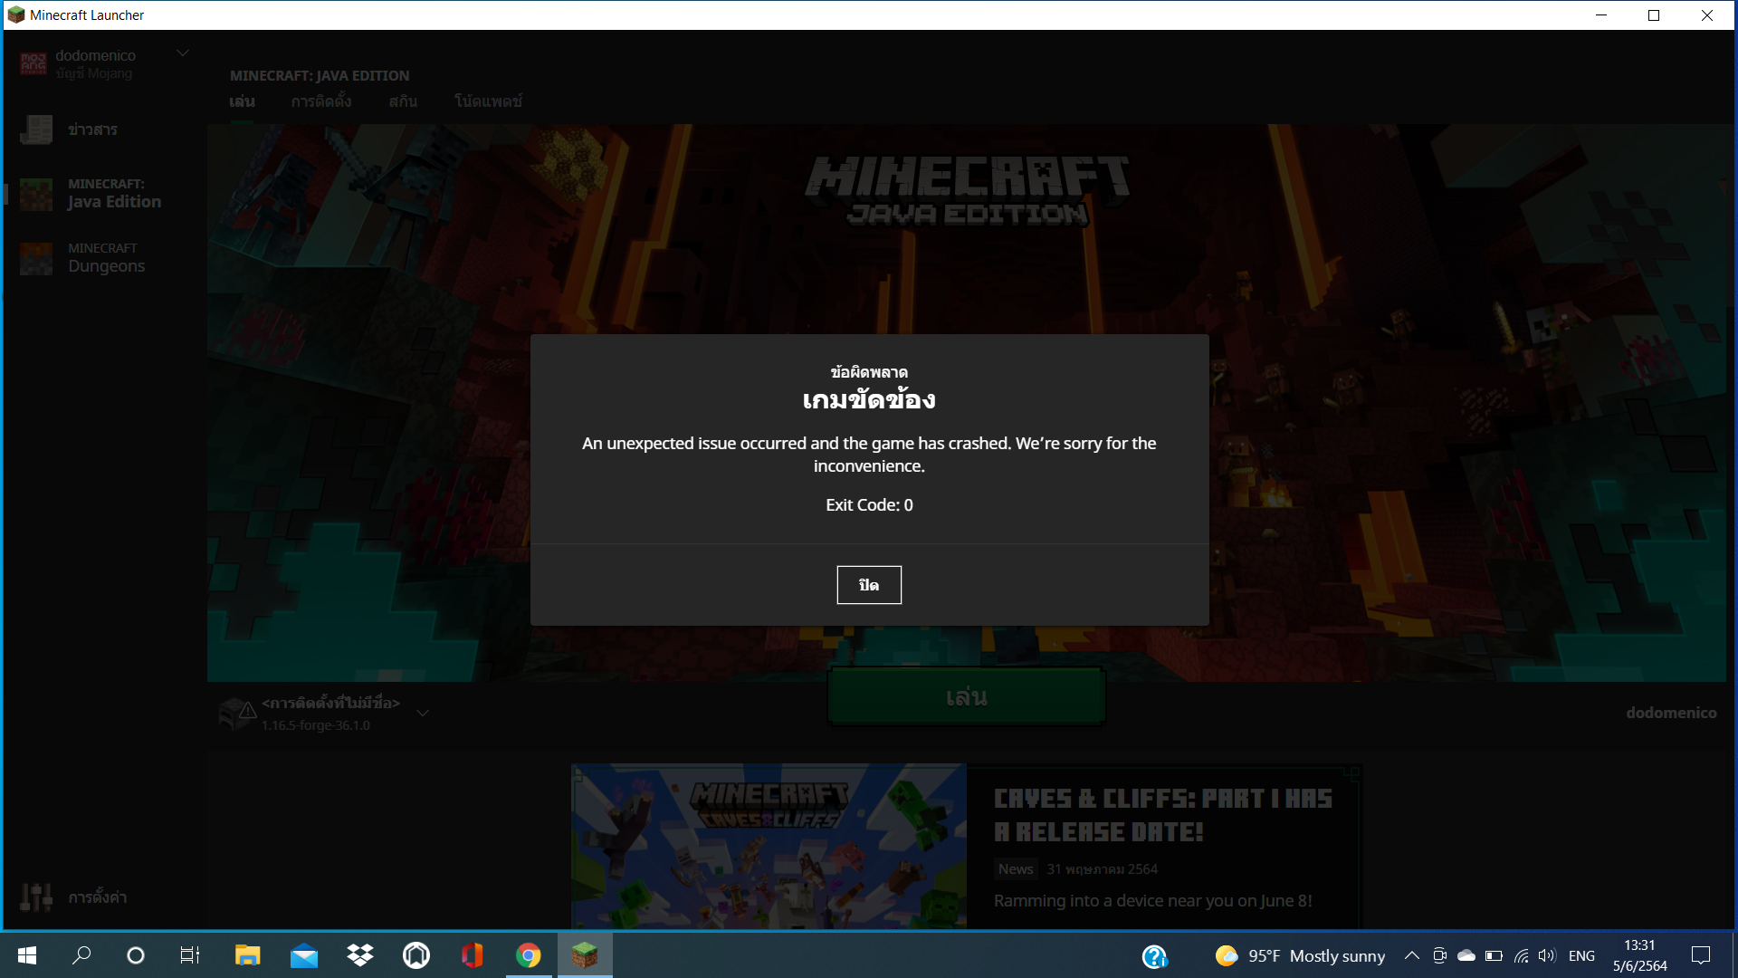Show hidden system tray icons

(x=1412, y=955)
